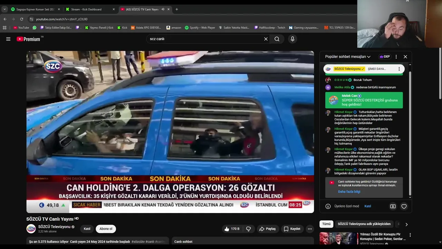Open SÖZCÜ Televizyonu channel name link
The image size is (442, 249).
point(54,227)
